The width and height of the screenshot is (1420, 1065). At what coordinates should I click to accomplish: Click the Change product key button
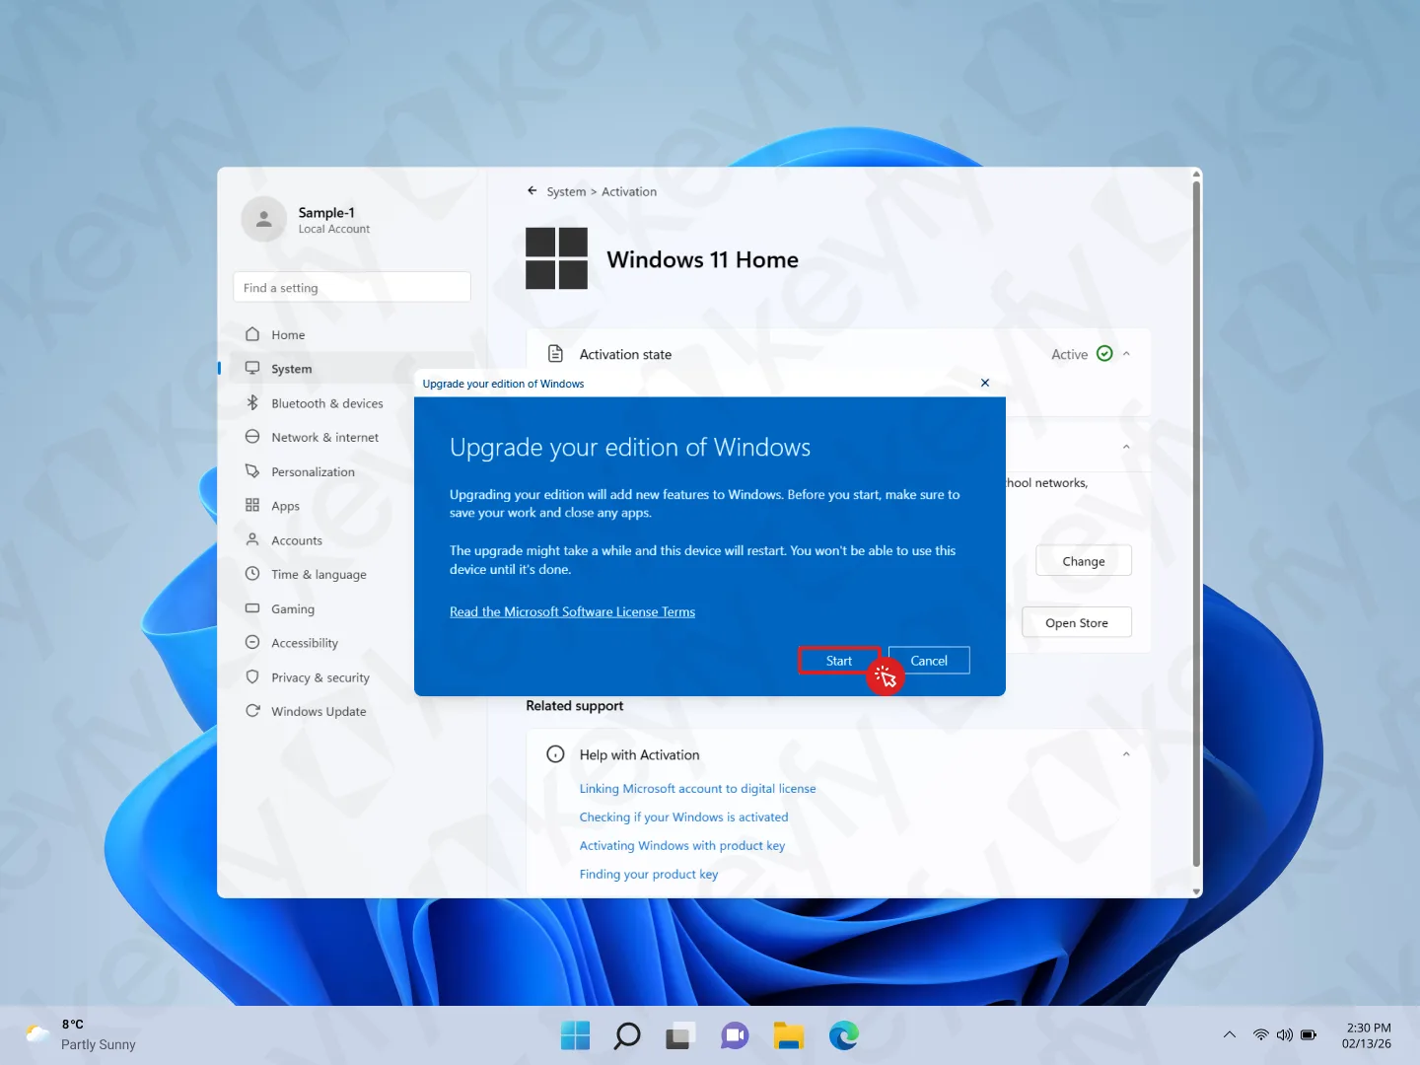point(1084,561)
